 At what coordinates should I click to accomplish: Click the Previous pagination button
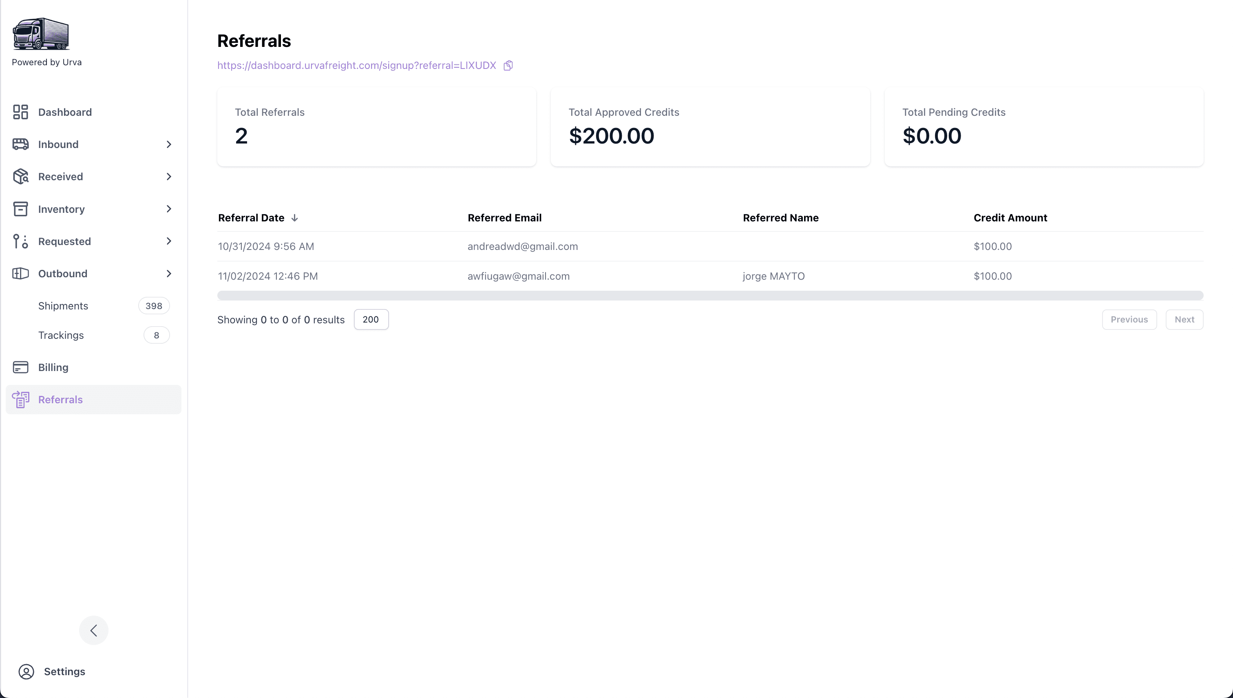(x=1129, y=319)
